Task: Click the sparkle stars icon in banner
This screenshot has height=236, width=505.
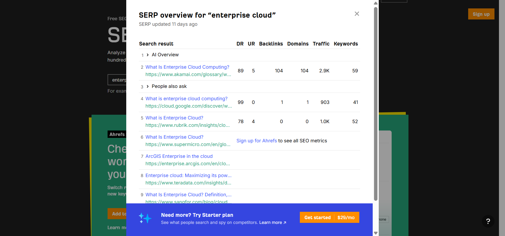Action: pos(145,218)
